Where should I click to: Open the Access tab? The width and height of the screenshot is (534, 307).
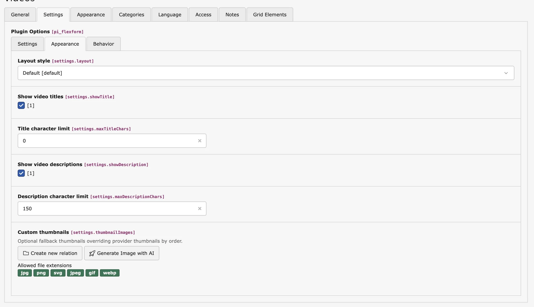(x=203, y=14)
